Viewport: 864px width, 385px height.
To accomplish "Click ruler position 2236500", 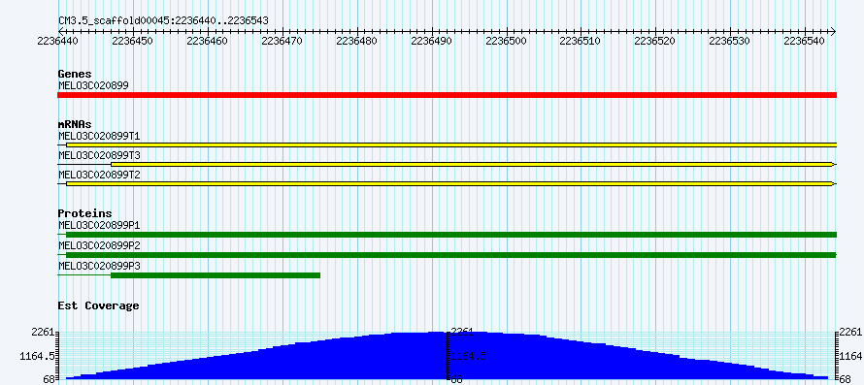I will 506,41.
